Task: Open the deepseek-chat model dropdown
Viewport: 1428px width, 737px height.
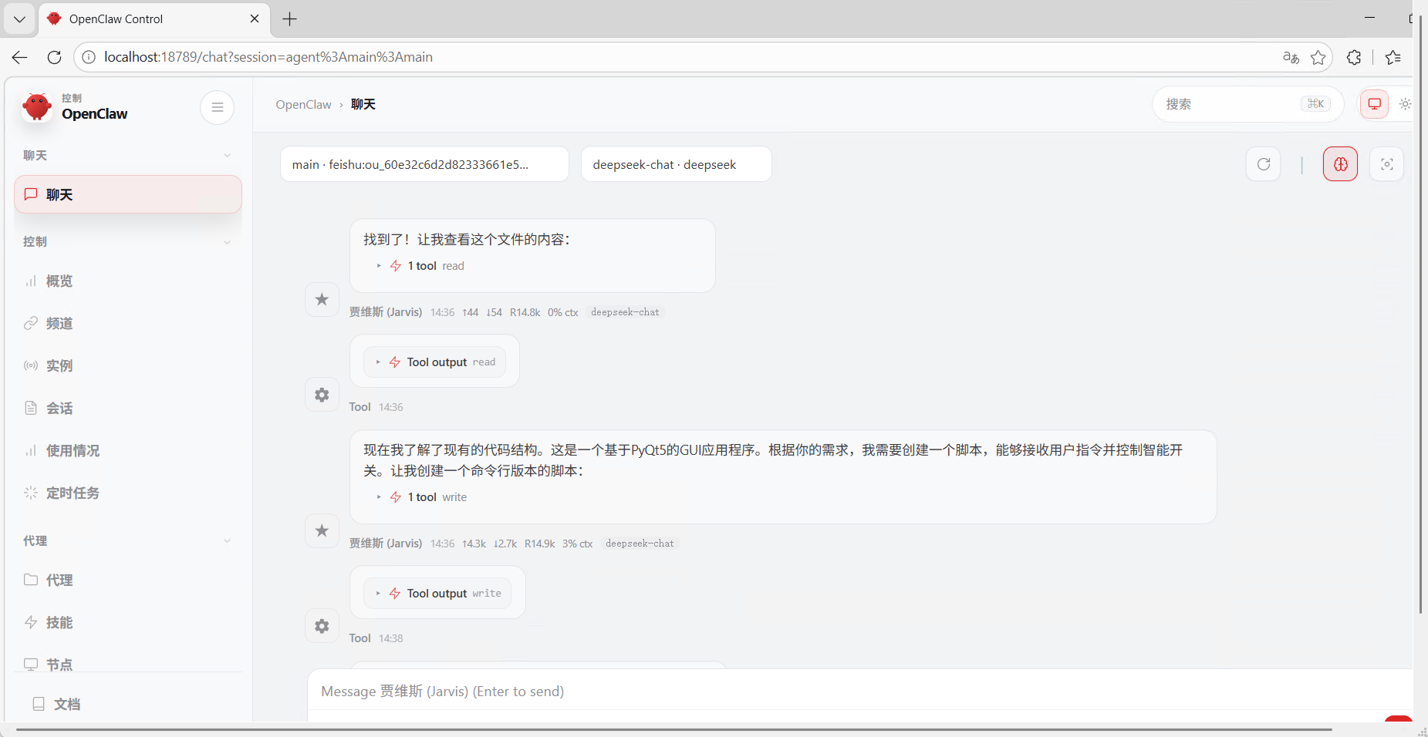Action: pos(677,164)
